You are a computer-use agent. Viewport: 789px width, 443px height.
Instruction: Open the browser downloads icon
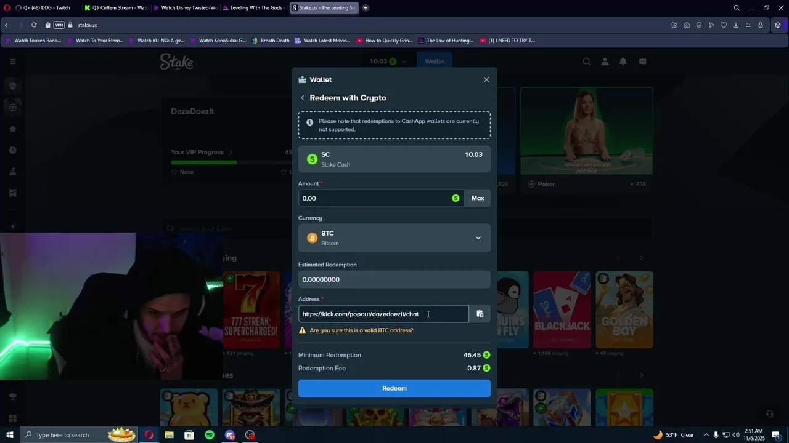tap(736, 25)
